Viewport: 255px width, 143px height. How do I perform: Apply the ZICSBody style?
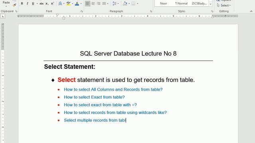(x=199, y=4)
